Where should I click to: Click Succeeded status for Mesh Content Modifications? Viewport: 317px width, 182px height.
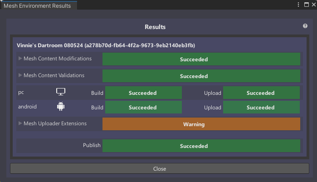tap(201, 59)
